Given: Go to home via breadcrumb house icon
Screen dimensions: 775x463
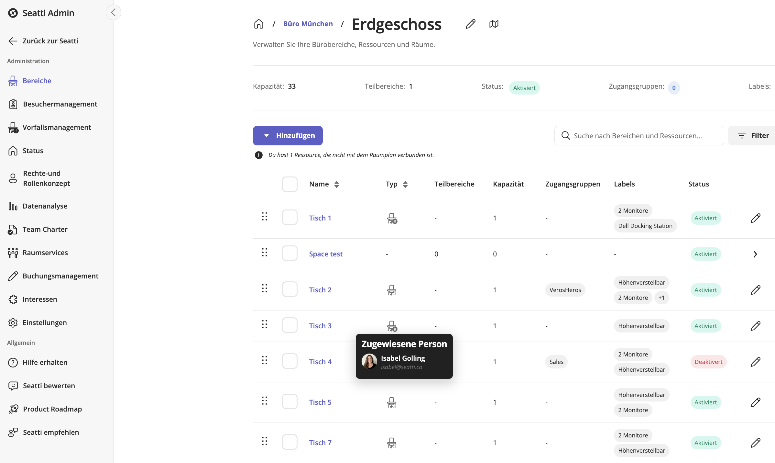Looking at the screenshot, I should click(x=259, y=24).
